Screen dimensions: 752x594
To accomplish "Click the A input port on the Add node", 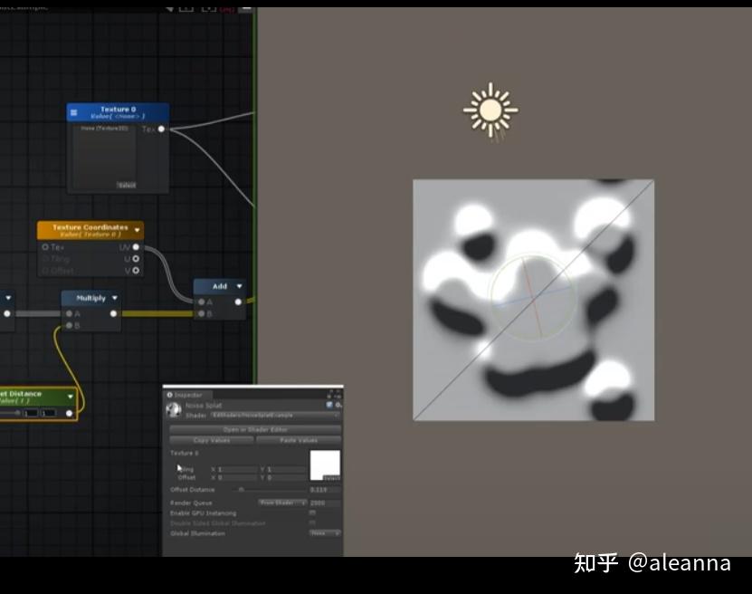I will (x=201, y=302).
